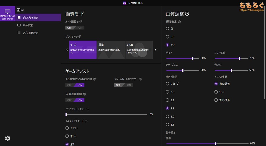Click the right panel vertical scrollbar

(x=264, y=52)
